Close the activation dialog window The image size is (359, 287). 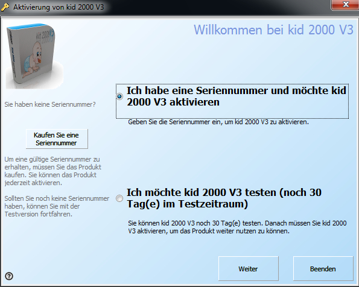pos(345,5)
